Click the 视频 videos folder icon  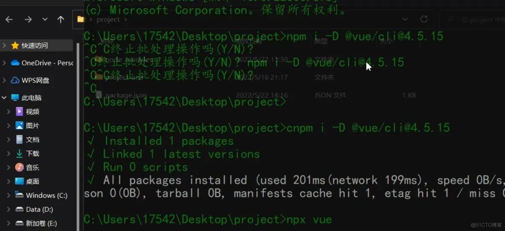click(x=20, y=112)
